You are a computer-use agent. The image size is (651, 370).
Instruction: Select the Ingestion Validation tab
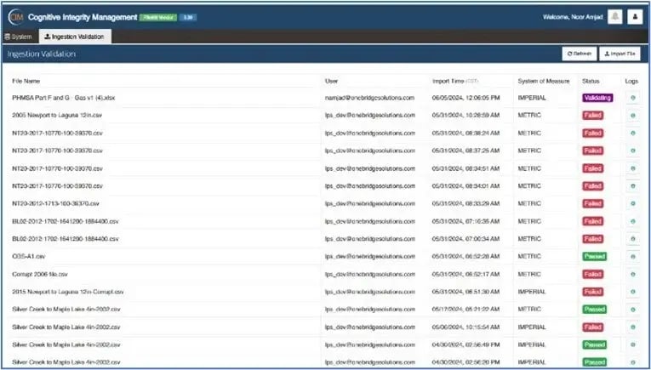(x=75, y=37)
